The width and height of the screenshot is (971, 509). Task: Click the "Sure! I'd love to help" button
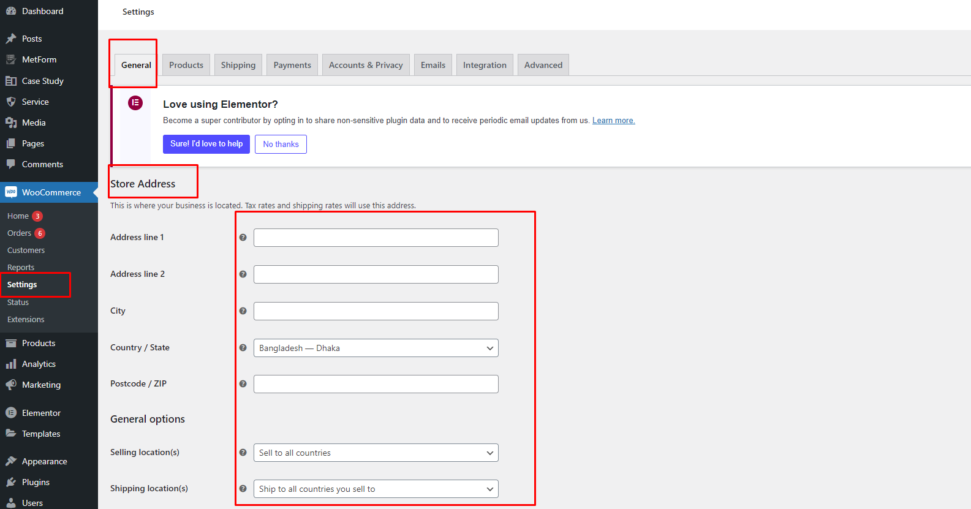coord(206,144)
